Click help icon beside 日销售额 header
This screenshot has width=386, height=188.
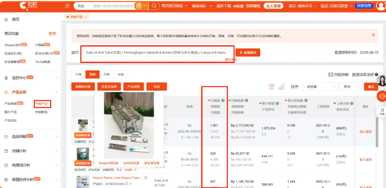pos(247,100)
